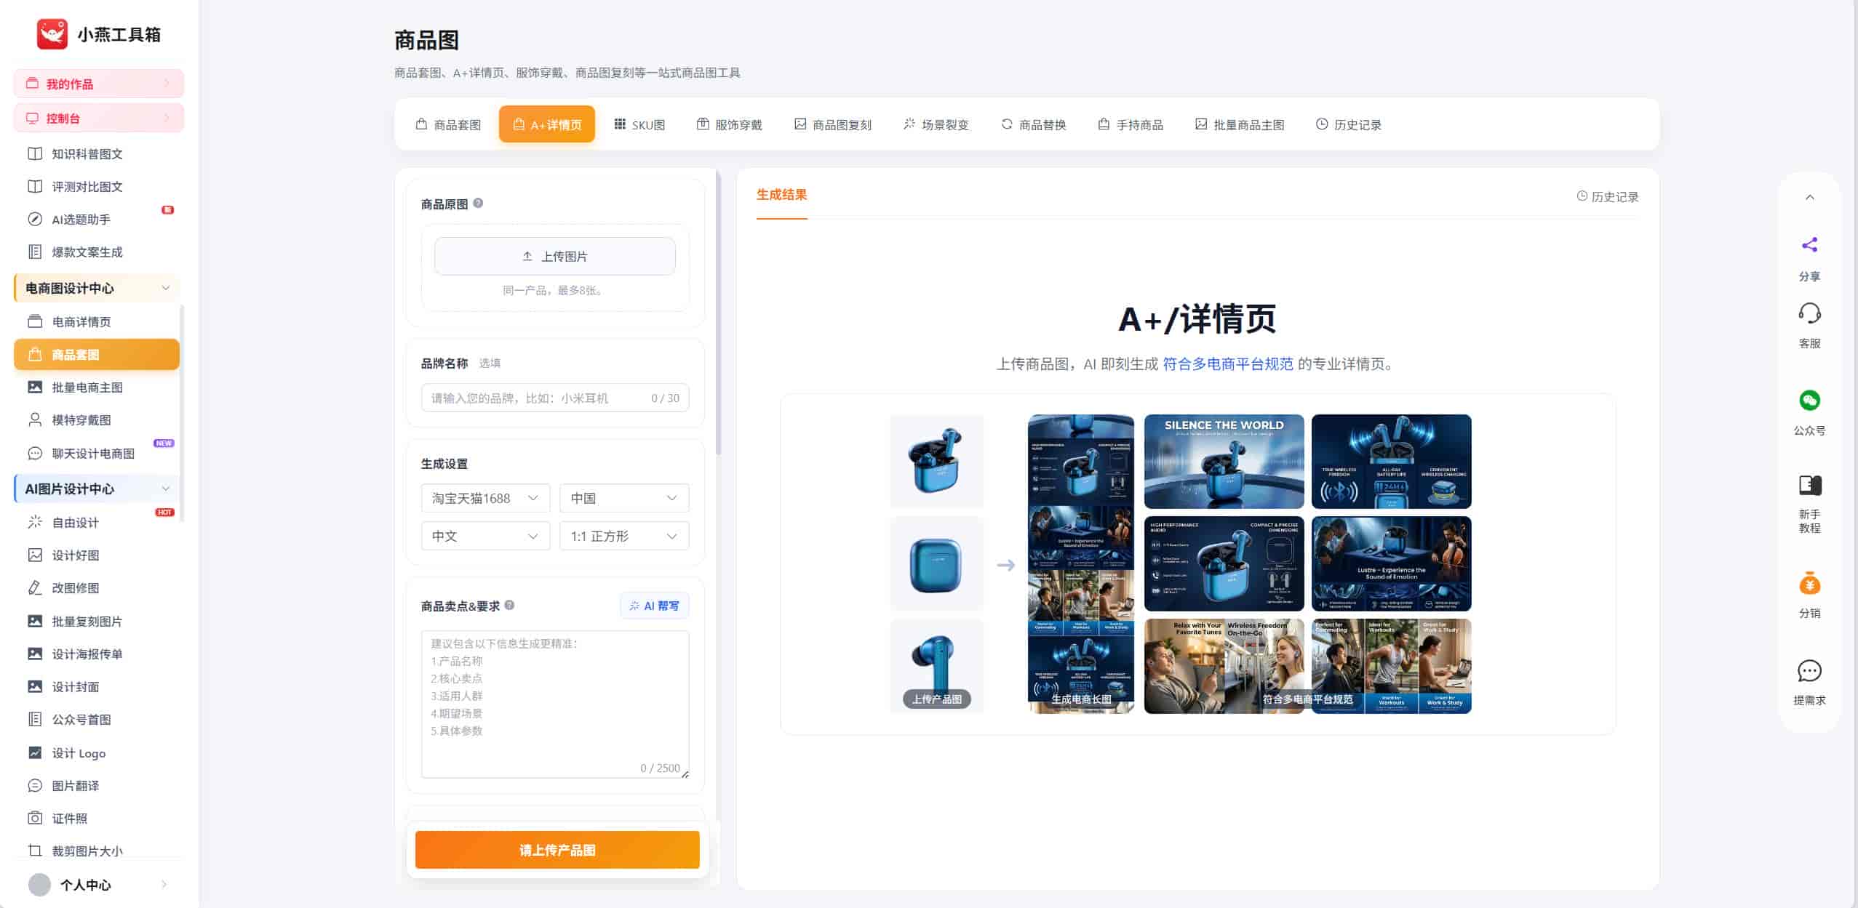Screen dimensions: 1858x908
Task: Switch to the 批量商品主图 tab
Action: (x=1240, y=124)
